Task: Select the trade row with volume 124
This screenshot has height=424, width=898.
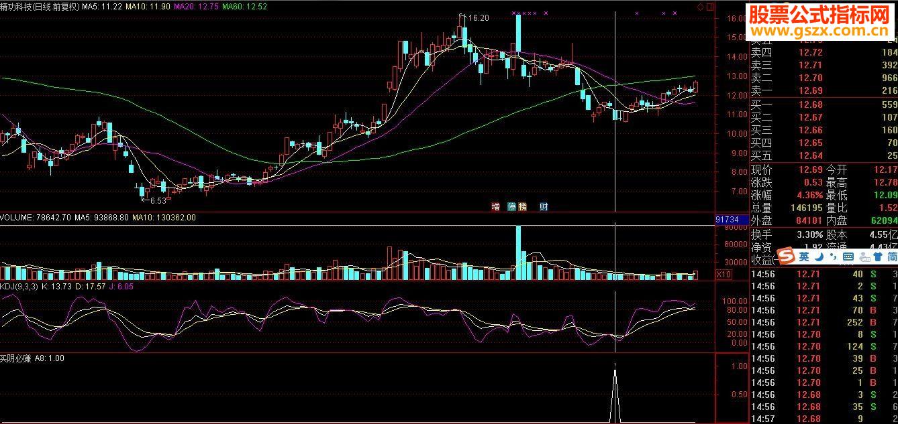Action: (824, 346)
